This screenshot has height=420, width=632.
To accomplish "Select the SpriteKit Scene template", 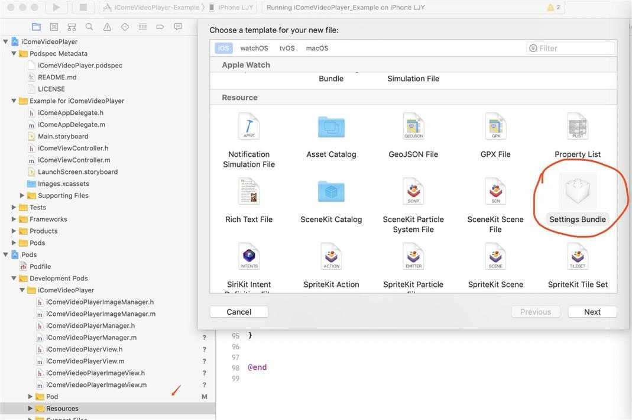I will click(x=495, y=266).
